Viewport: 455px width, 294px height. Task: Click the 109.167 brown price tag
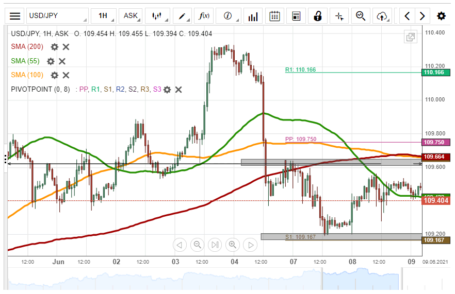pos(436,240)
